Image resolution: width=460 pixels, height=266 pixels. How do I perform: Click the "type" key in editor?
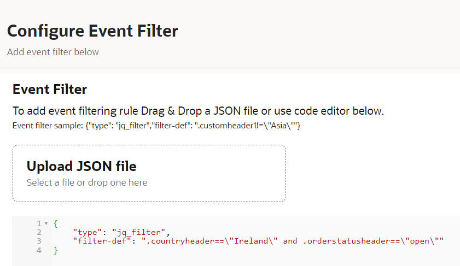click(x=86, y=232)
